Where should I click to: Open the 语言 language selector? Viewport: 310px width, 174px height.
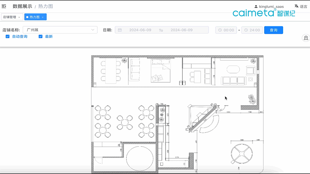pyautogui.click(x=303, y=7)
